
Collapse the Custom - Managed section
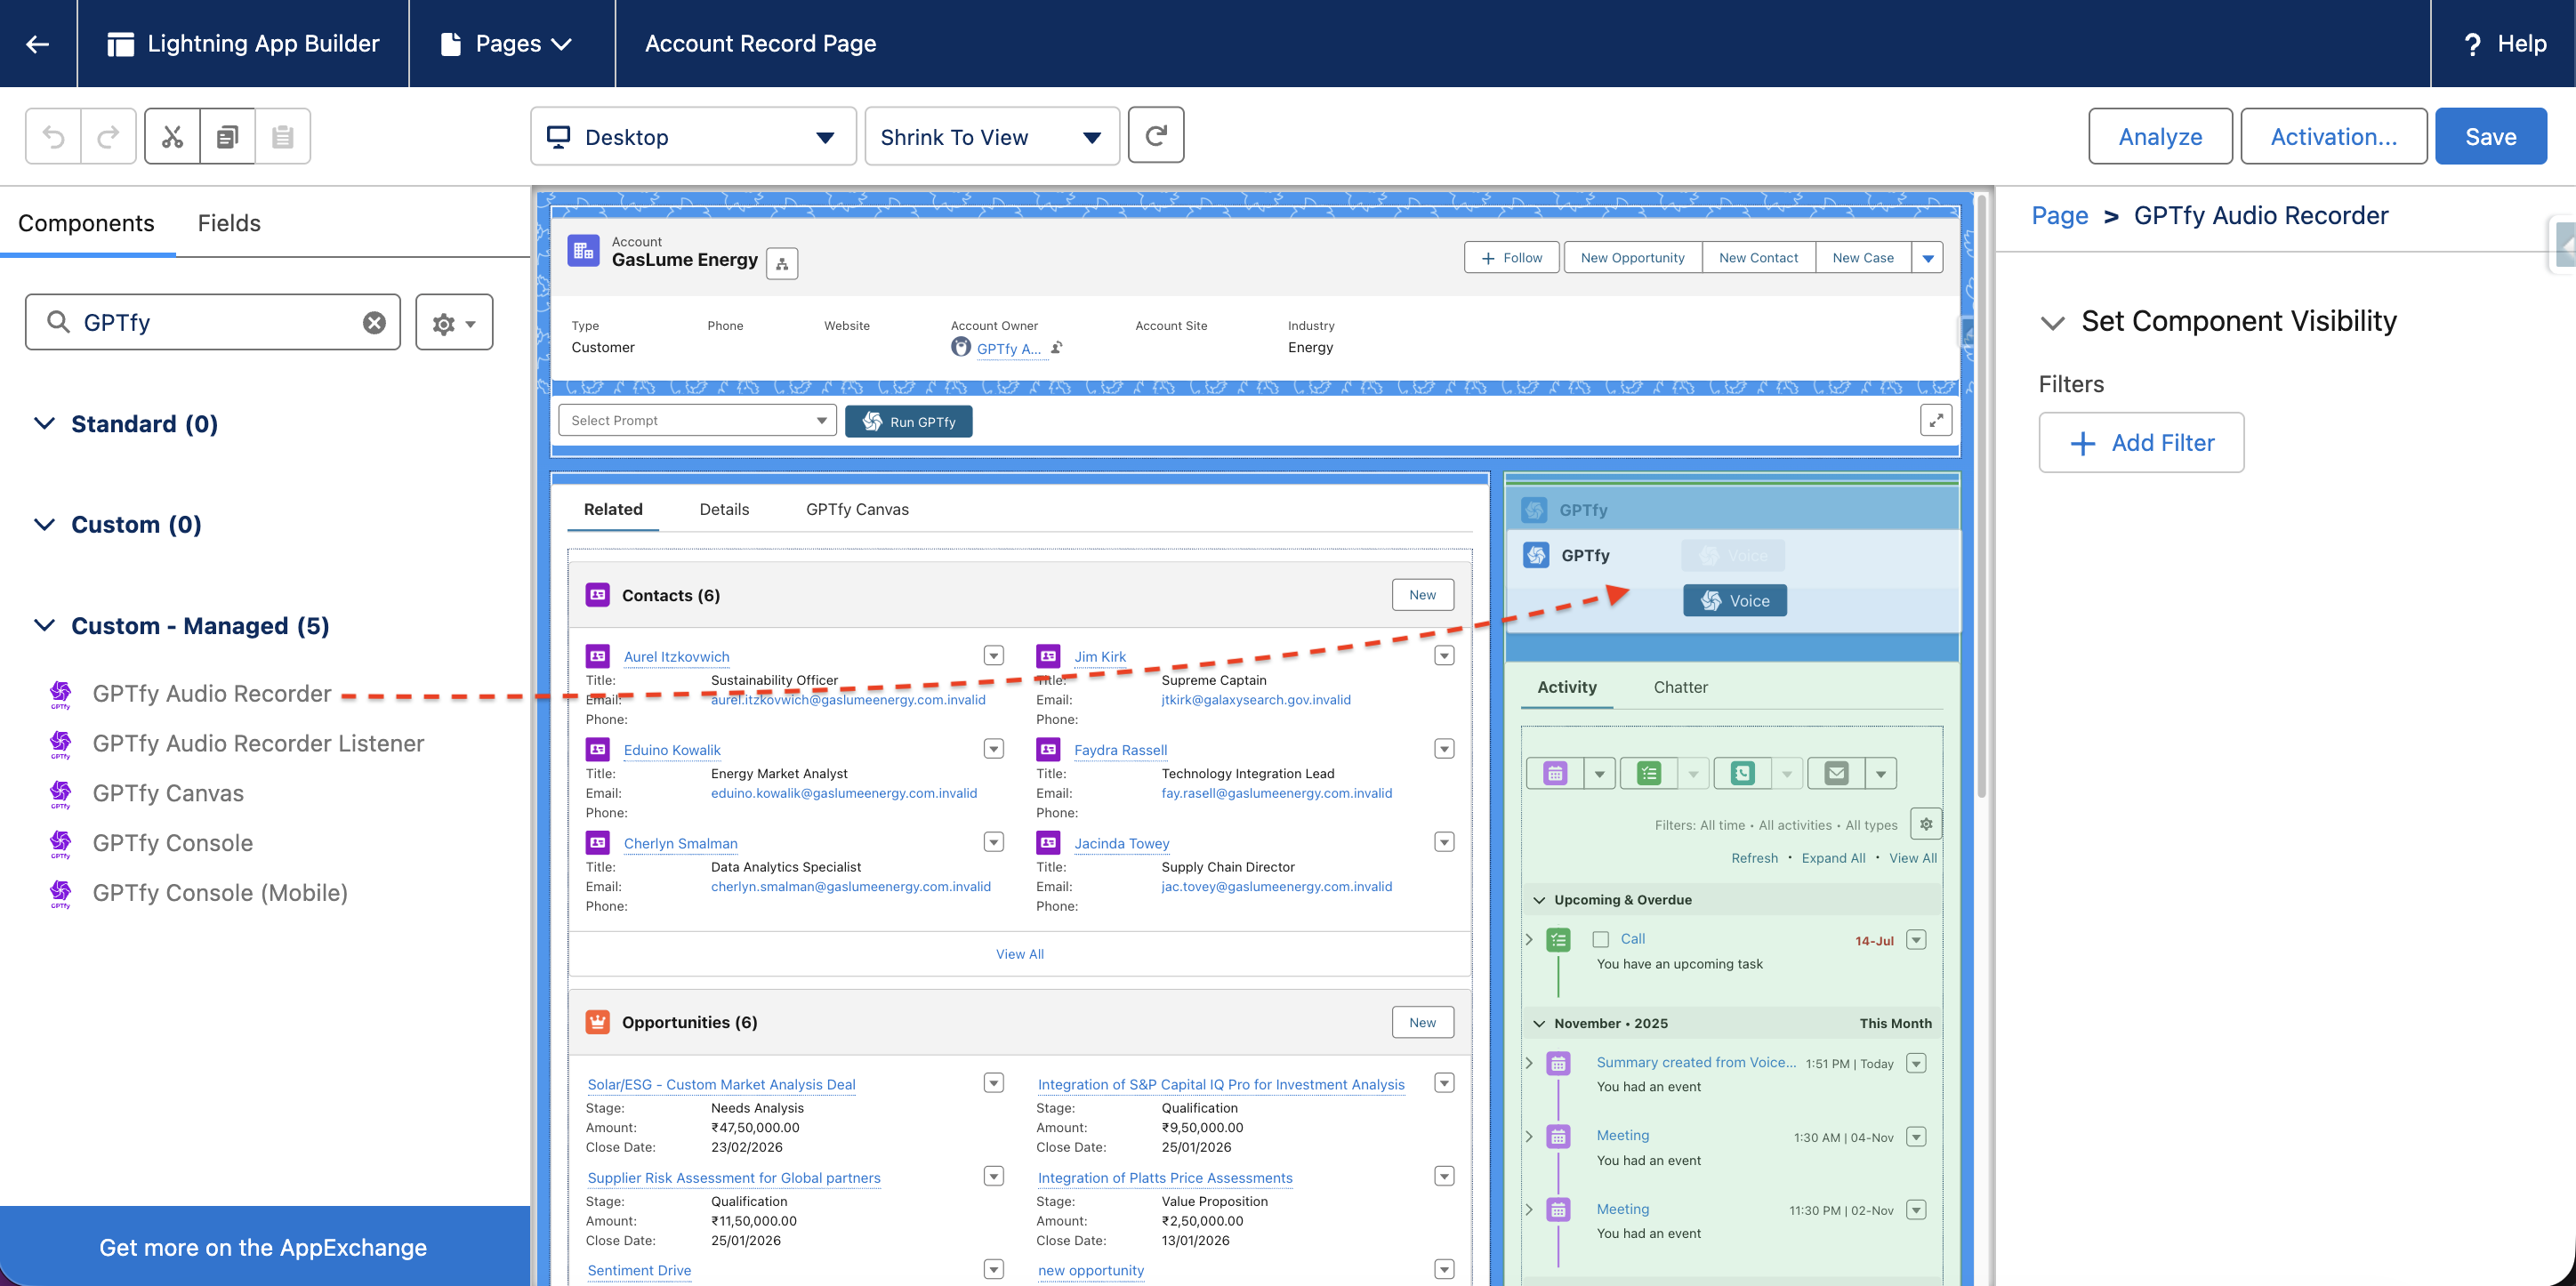[x=44, y=625]
